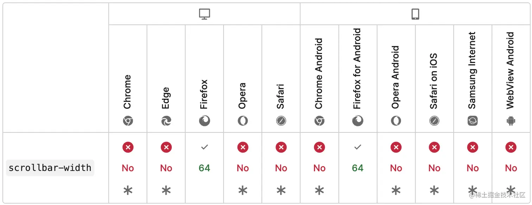Click the desktop monitor icon header

pyautogui.click(x=204, y=14)
